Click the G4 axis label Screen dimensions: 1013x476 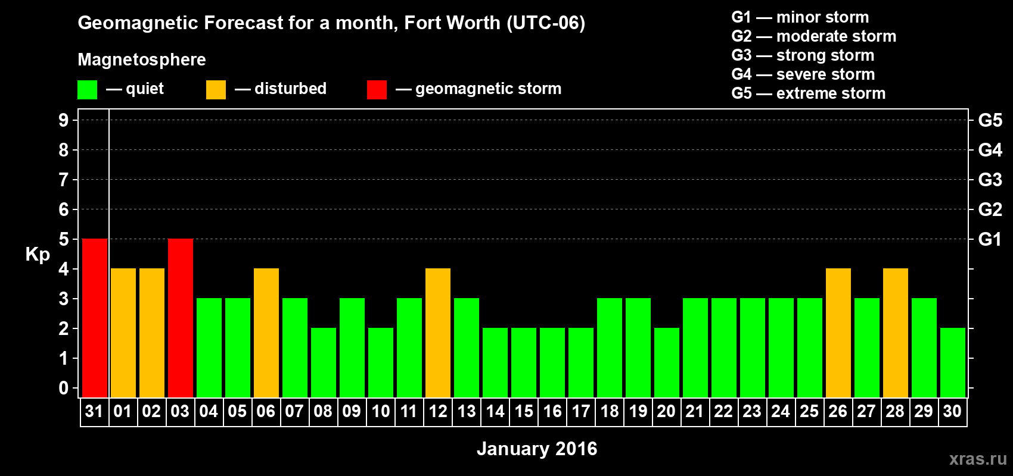point(990,150)
